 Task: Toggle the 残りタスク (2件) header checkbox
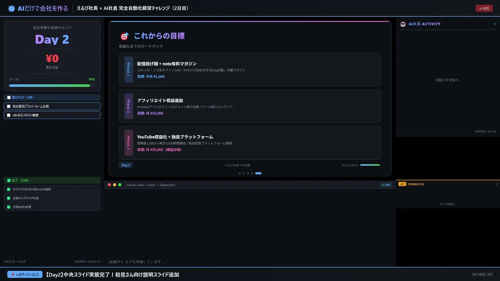(9, 98)
